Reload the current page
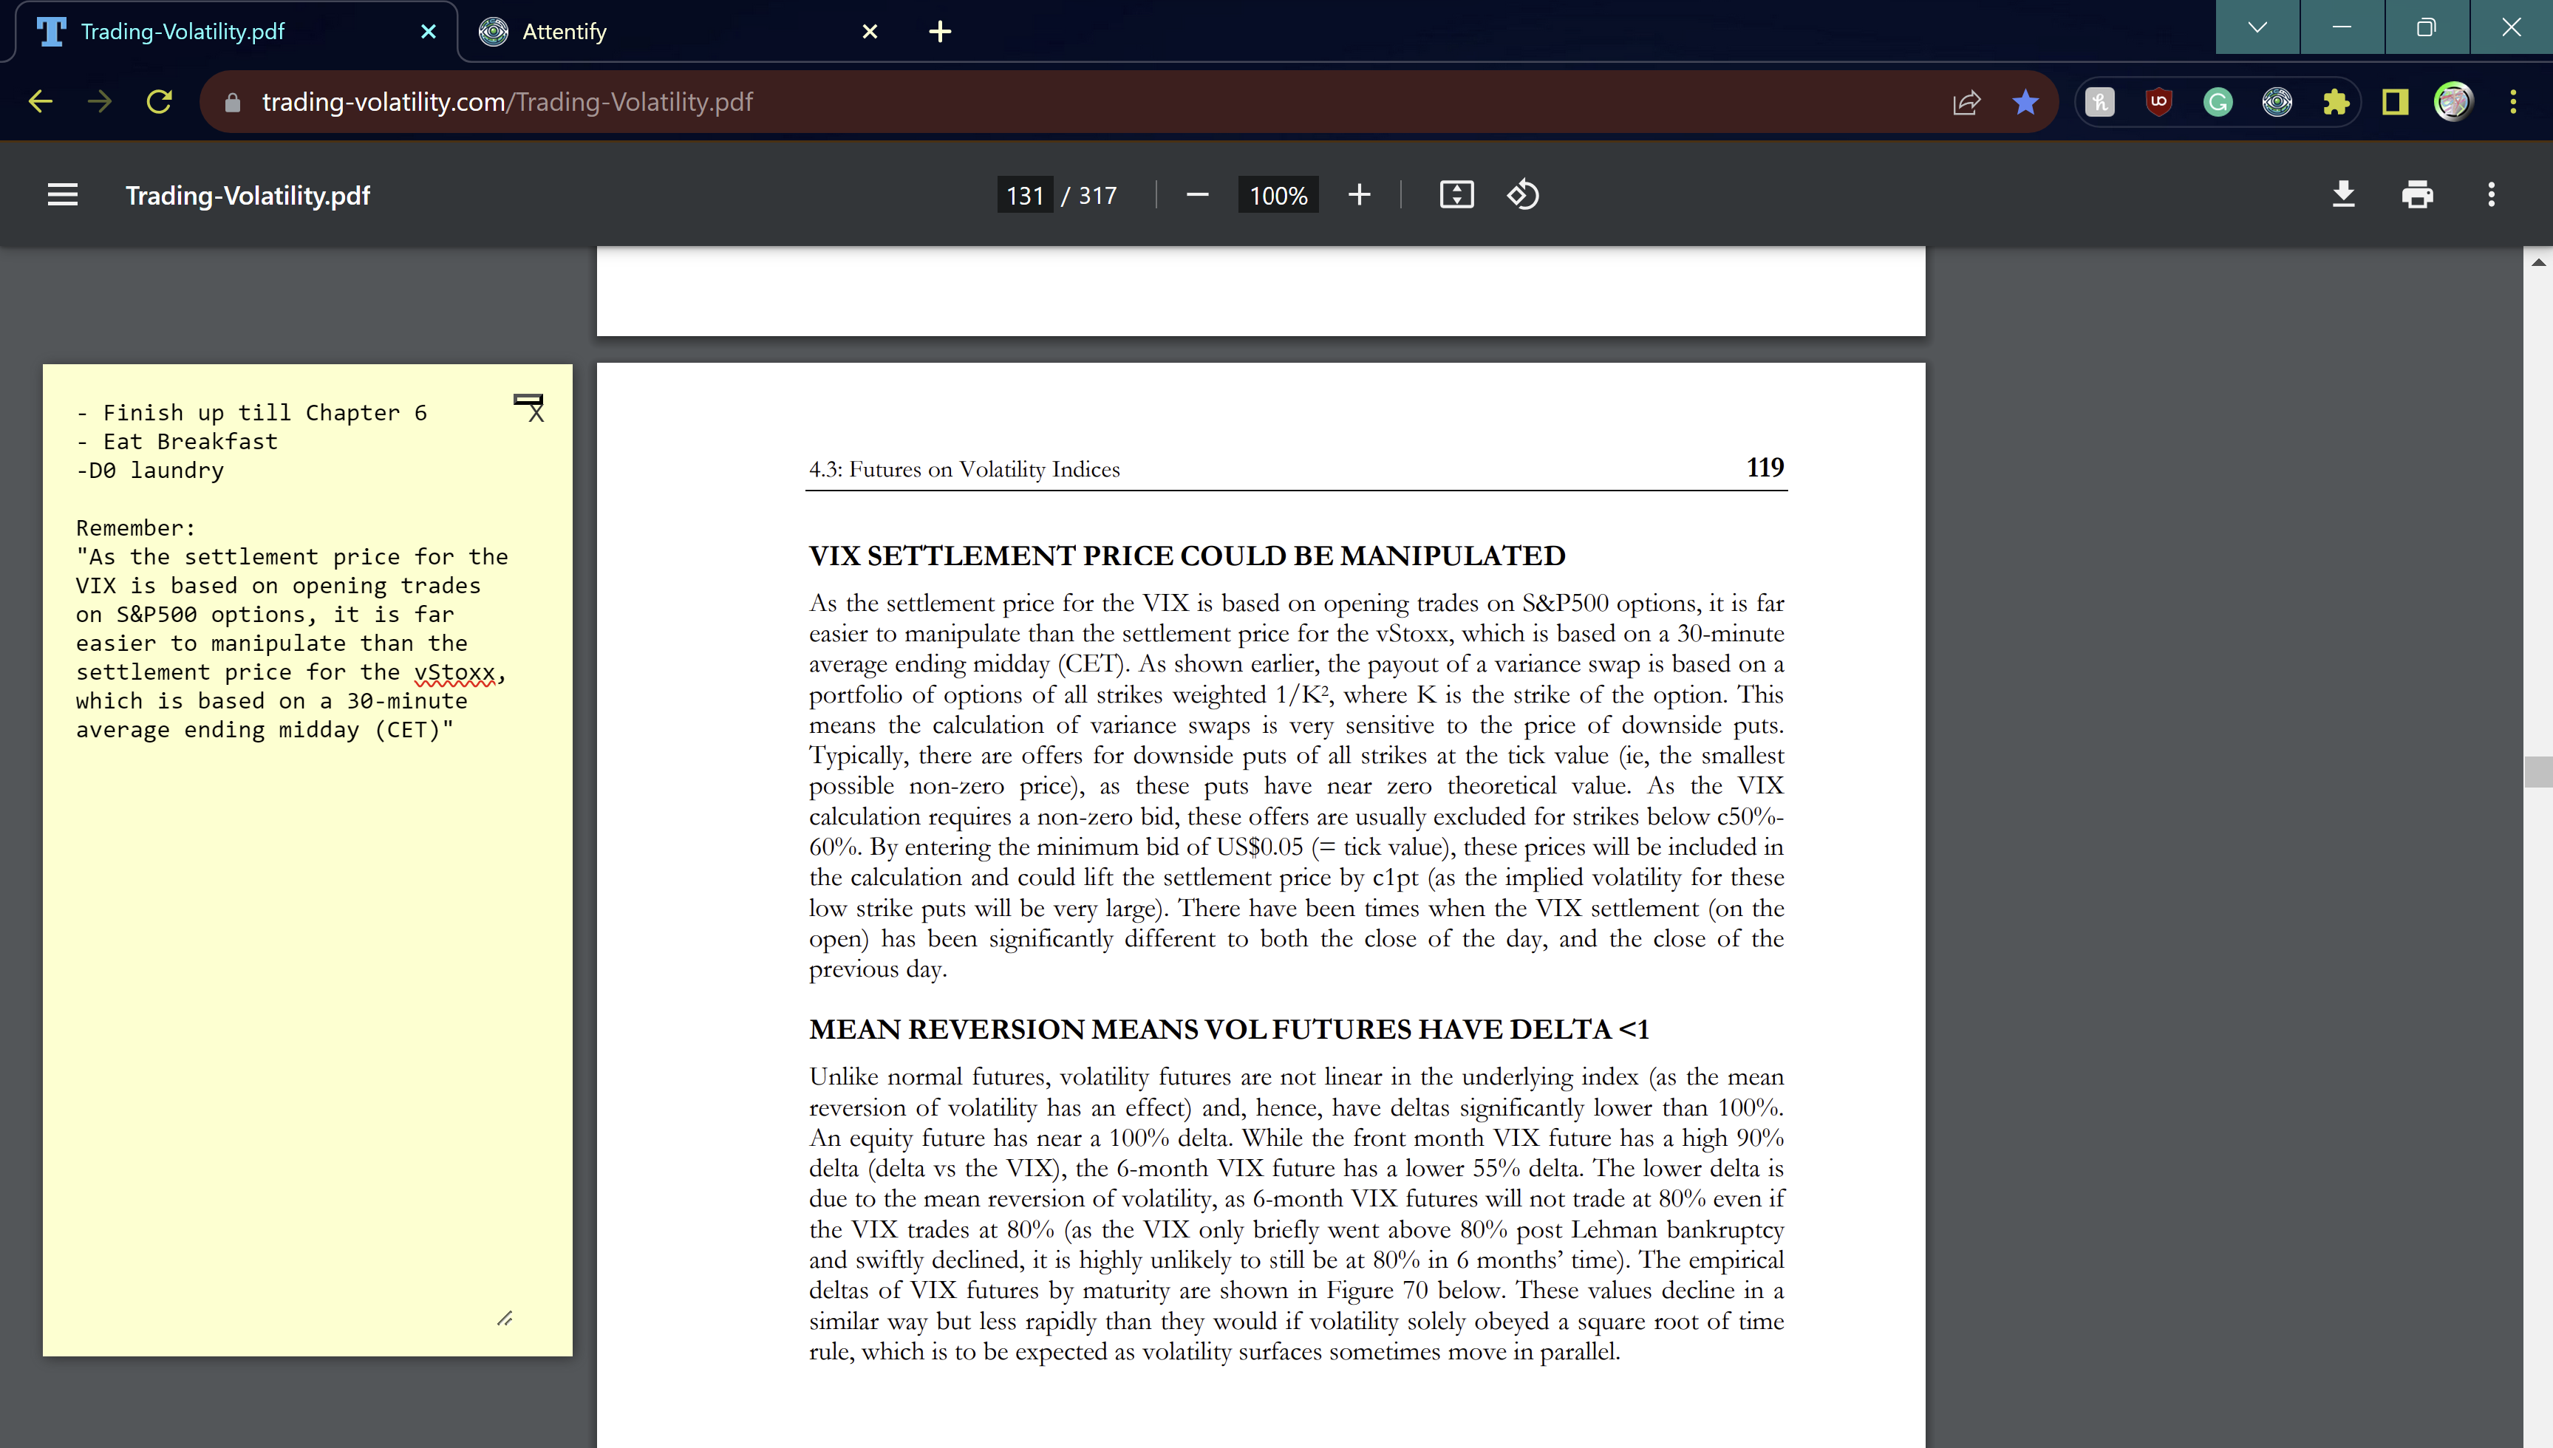Screen dimensions: 2553x1448 click(x=159, y=103)
